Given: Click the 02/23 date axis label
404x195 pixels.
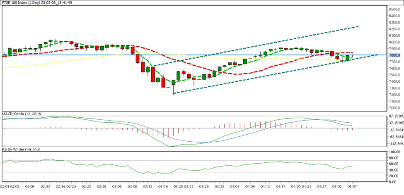Looking at the screenshot, I should [87, 186].
